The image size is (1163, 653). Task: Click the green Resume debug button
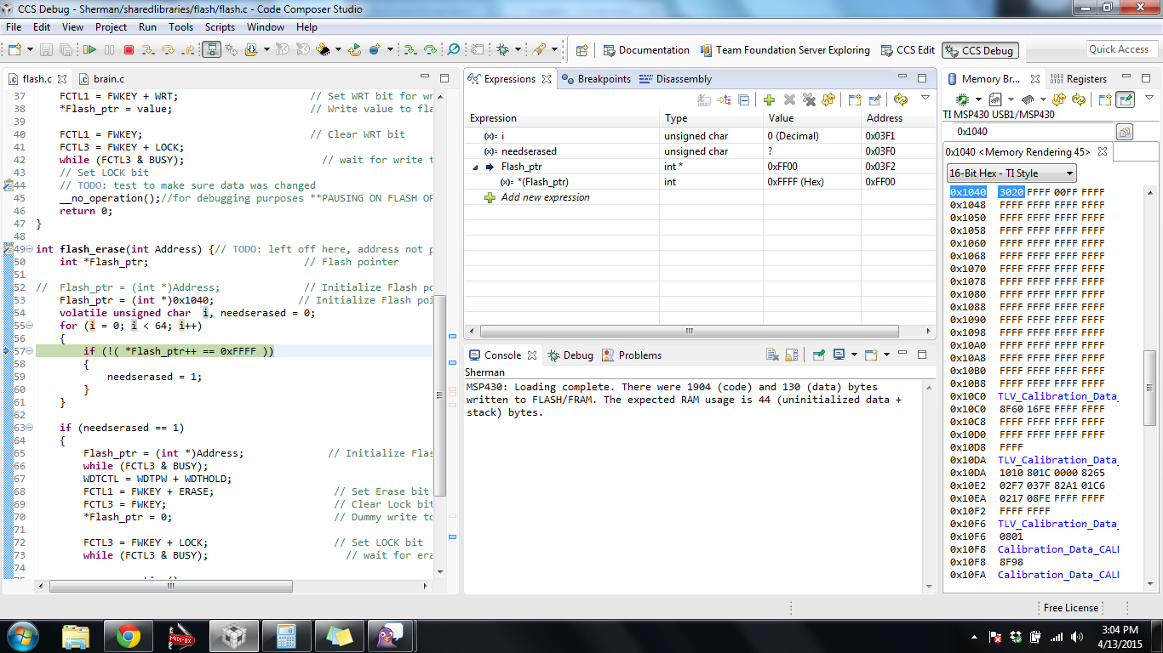pyautogui.click(x=89, y=49)
